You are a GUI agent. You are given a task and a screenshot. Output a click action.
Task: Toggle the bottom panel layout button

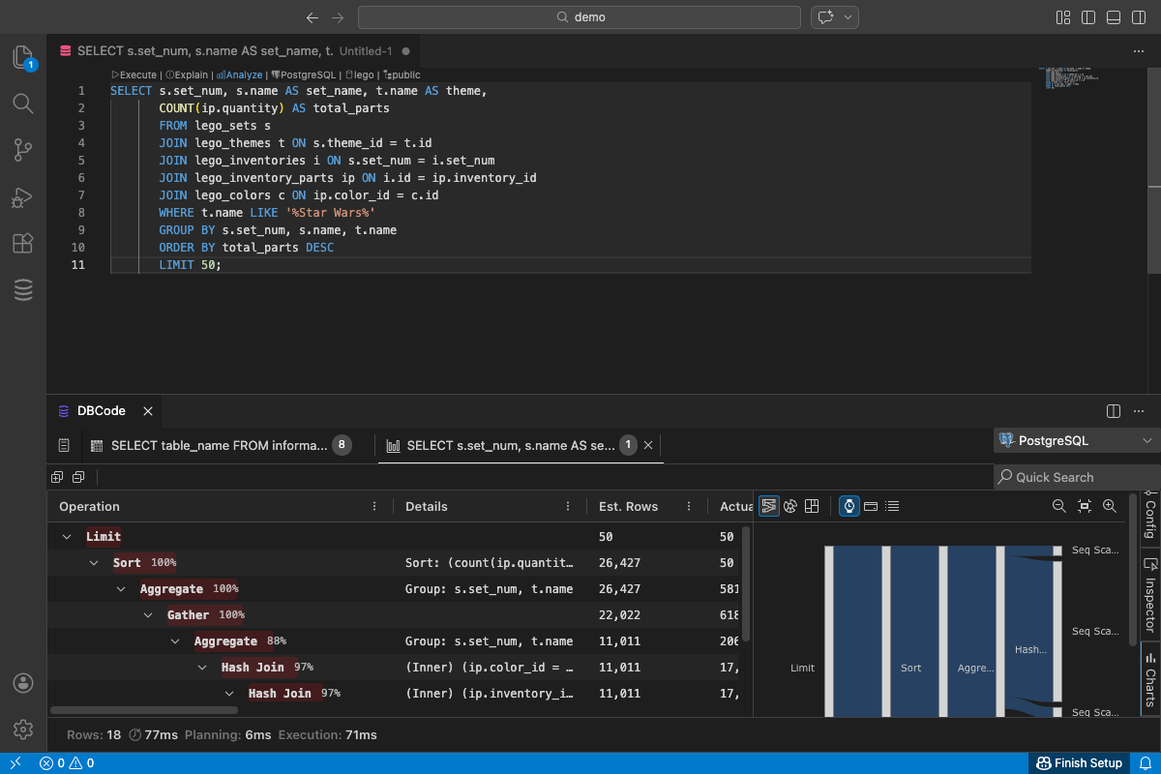[1114, 17]
